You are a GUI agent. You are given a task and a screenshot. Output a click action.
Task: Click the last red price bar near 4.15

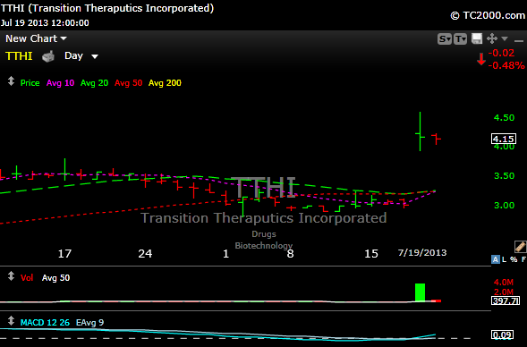pos(437,139)
